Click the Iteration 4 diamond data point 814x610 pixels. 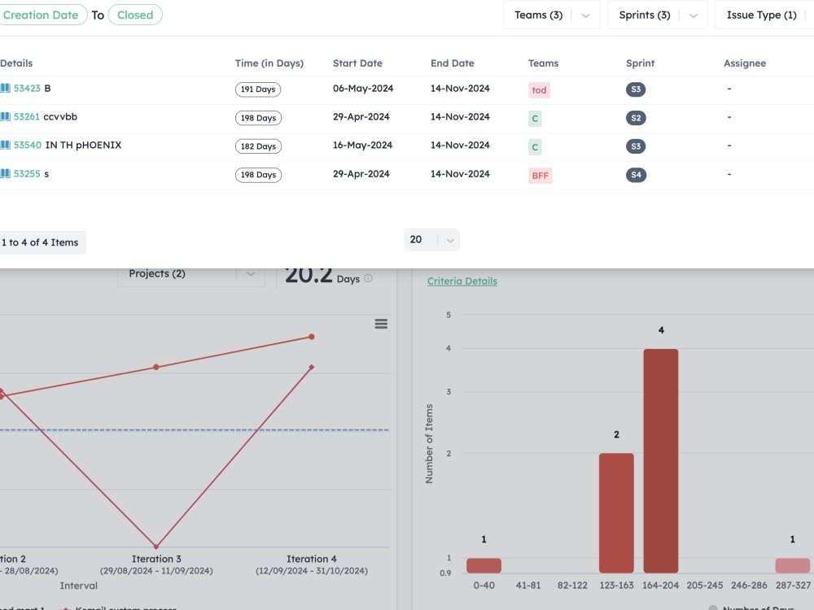pos(312,367)
